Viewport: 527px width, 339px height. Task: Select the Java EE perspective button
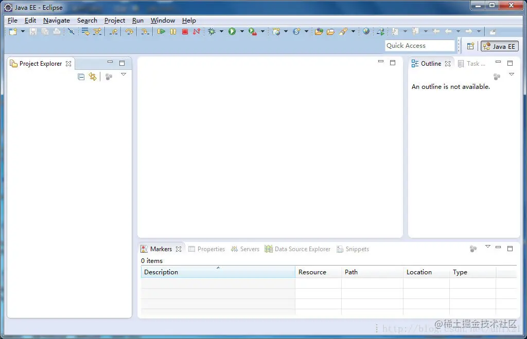pyautogui.click(x=499, y=46)
